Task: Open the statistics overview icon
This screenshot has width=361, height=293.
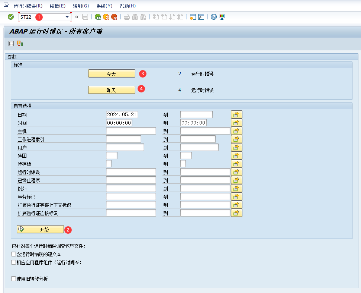Action: point(20,44)
